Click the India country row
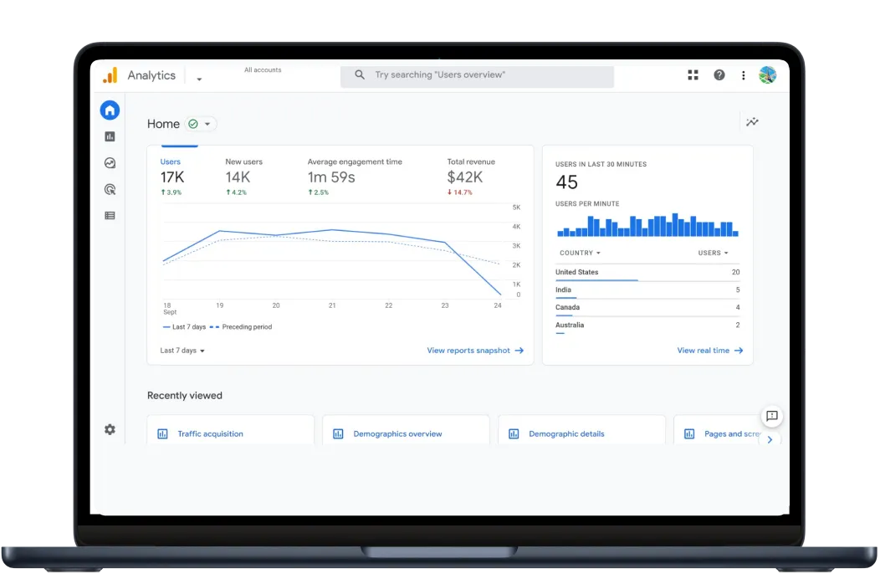The height and width of the screenshot is (574, 880). pos(647,290)
